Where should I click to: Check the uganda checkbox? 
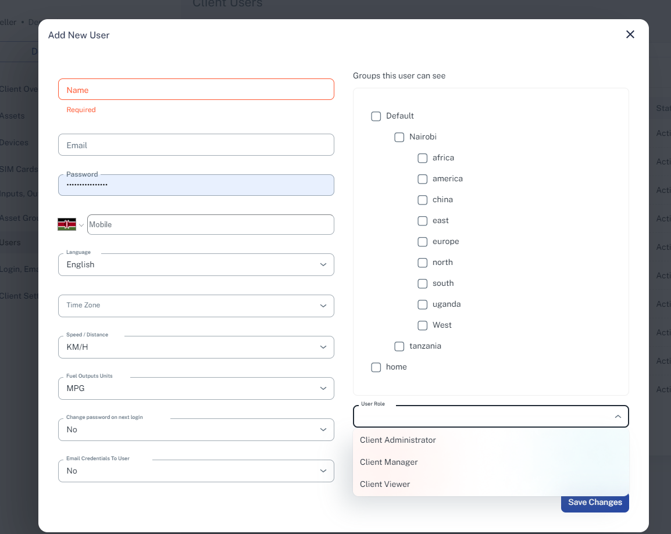tap(422, 304)
